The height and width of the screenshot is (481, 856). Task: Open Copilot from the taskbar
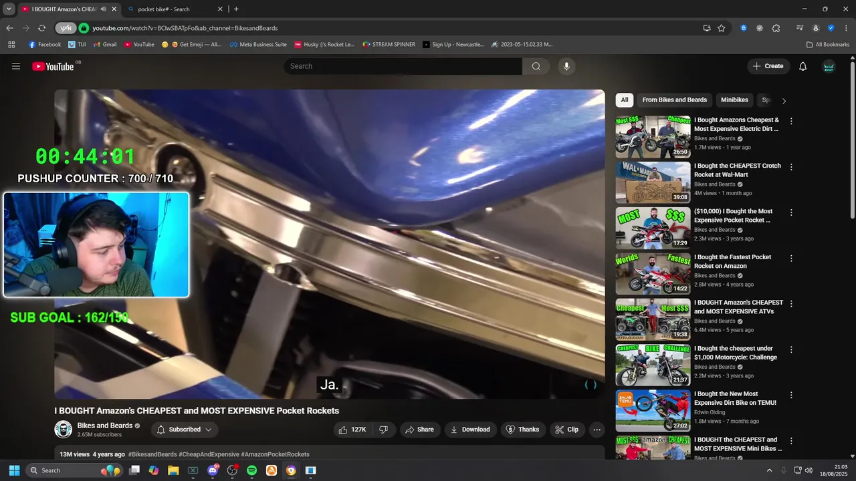click(x=154, y=470)
